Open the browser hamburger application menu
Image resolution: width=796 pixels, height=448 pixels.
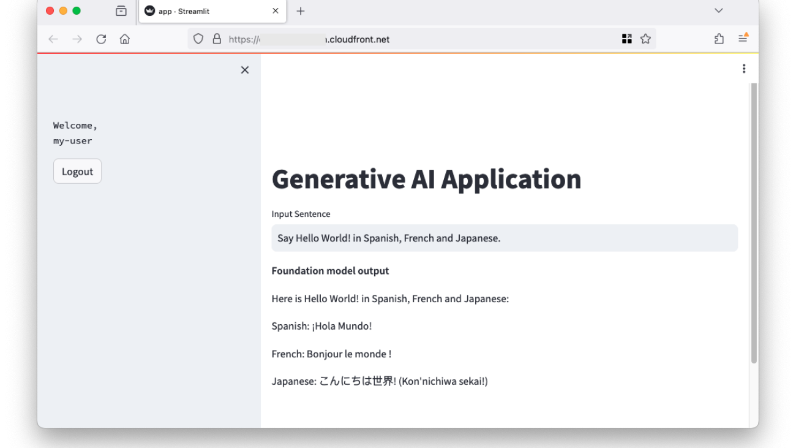(743, 38)
